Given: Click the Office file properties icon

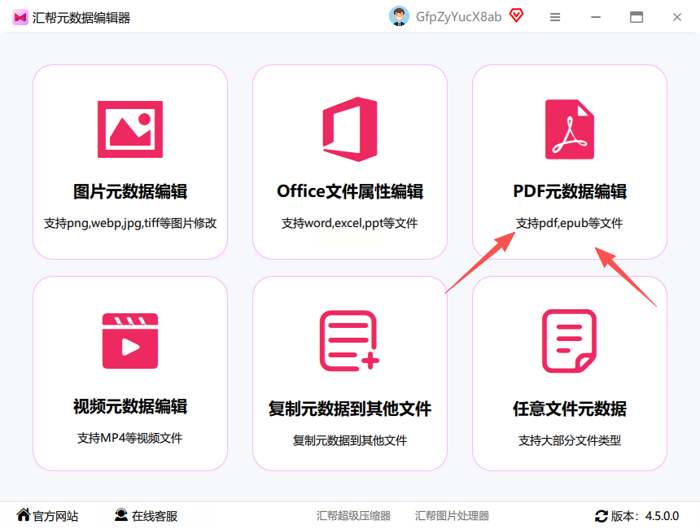Looking at the screenshot, I should click(x=350, y=129).
